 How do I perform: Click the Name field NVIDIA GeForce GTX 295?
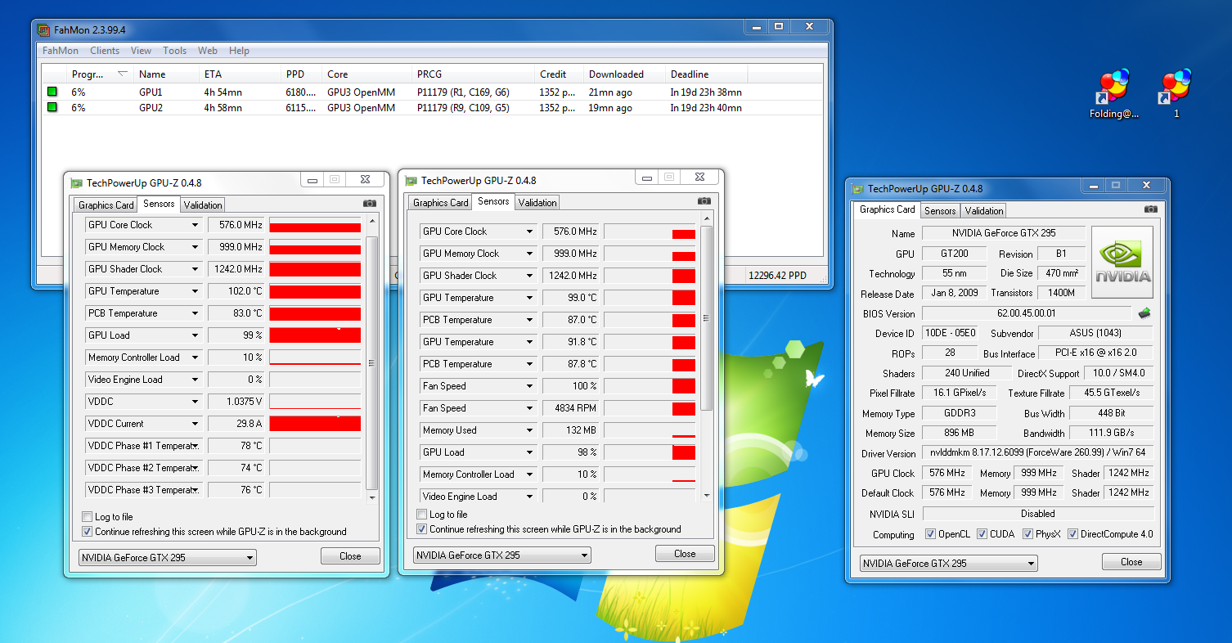click(1004, 233)
